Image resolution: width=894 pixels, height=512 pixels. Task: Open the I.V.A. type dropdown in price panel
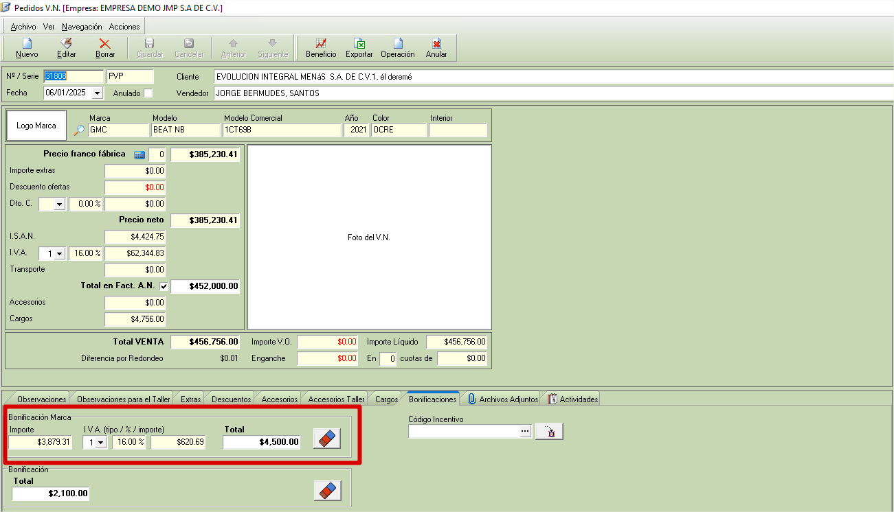tap(59, 253)
